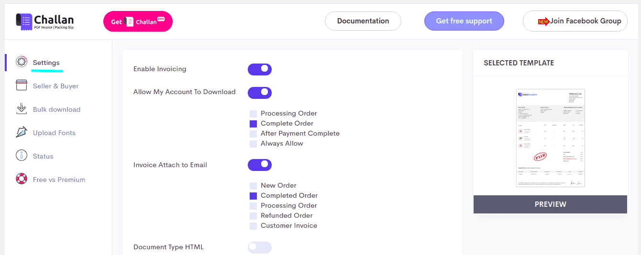Open the Status page
641x255 pixels.
point(43,156)
